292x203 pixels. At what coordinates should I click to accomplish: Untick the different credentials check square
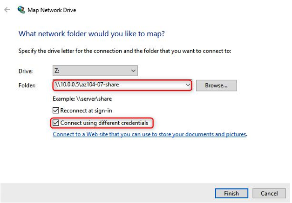click(x=56, y=123)
